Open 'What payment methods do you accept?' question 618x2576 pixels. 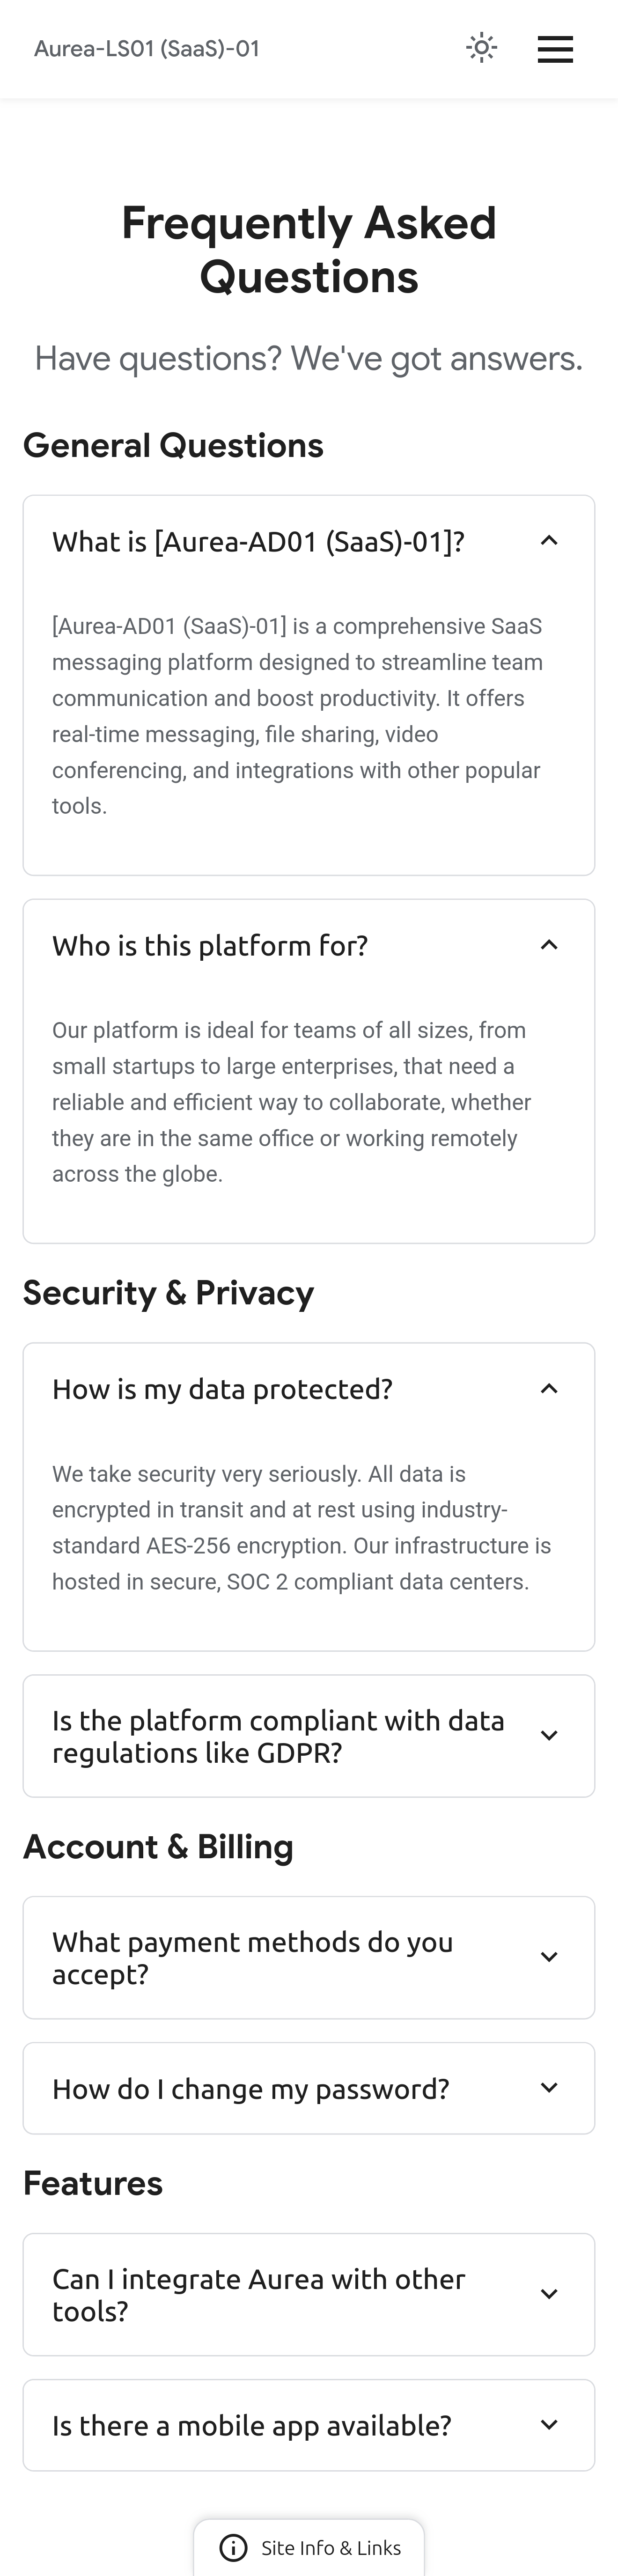[x=252, y=1957]
